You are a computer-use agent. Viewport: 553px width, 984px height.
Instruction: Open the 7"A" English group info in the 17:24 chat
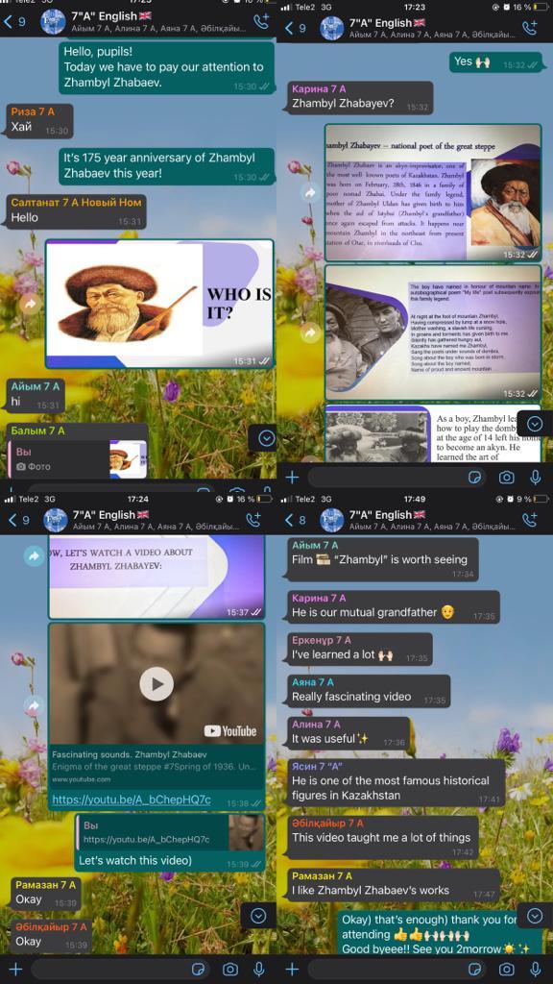pyautogui.click(x=146, y=520)
